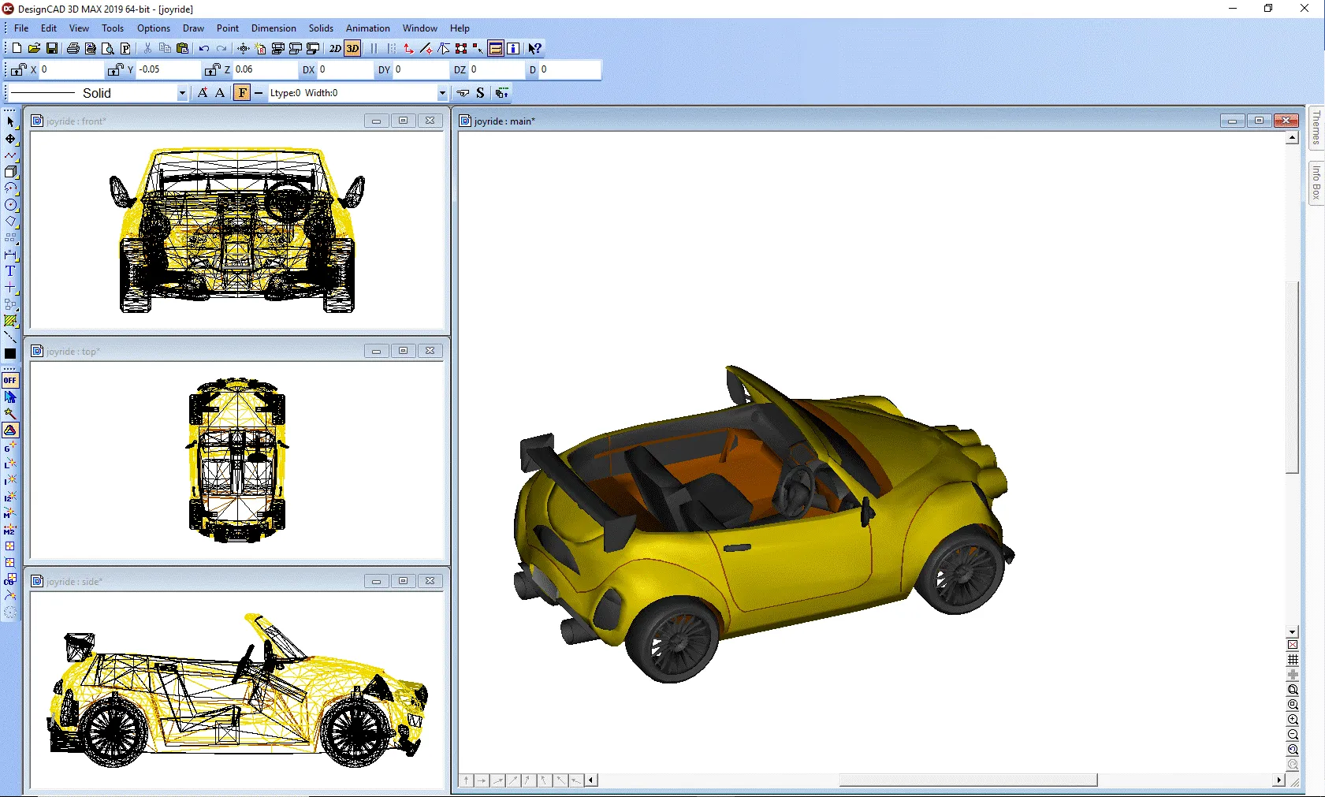
Task: Click the grid display icon
Action: click(1293, 660)
